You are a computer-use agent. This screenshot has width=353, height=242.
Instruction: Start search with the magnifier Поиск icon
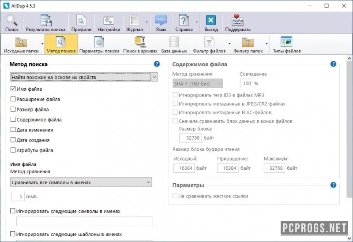(x=12, y=22)
